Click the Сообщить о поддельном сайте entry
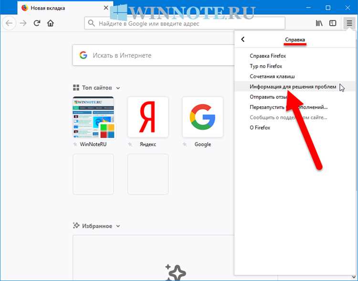This screenshot has height=281, width=358. [296, 117]
